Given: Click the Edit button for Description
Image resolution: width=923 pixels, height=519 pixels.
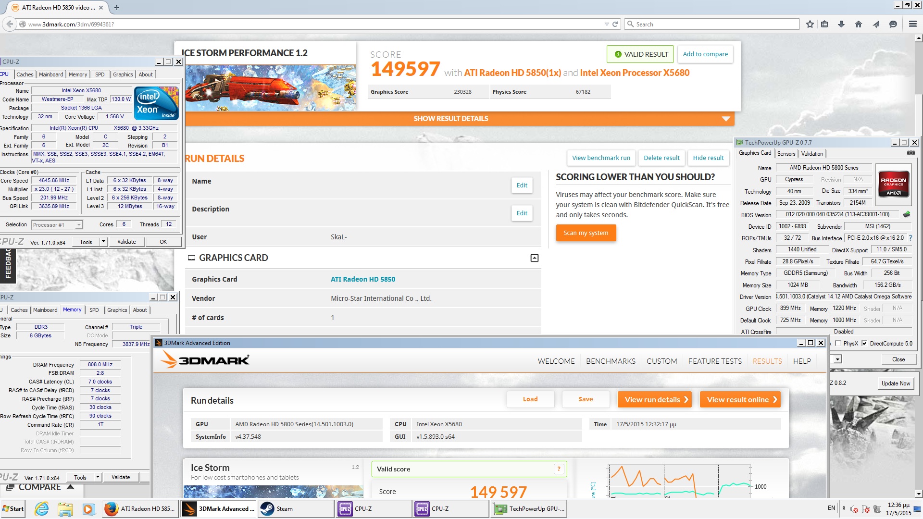Looking at the screenshot, I should pyautogui.click(x=522, y=213).
